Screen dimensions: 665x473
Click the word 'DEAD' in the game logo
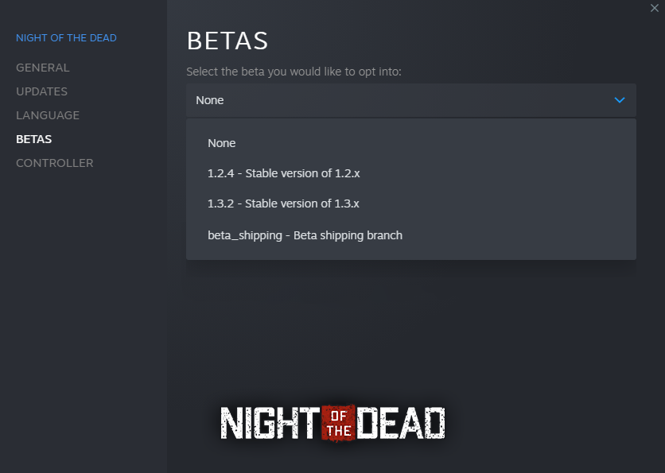click(401, 423)
